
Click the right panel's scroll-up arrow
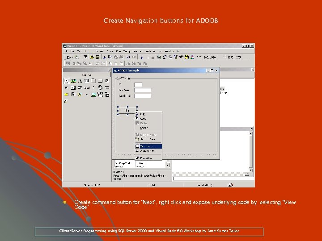(x=251, y=133)
